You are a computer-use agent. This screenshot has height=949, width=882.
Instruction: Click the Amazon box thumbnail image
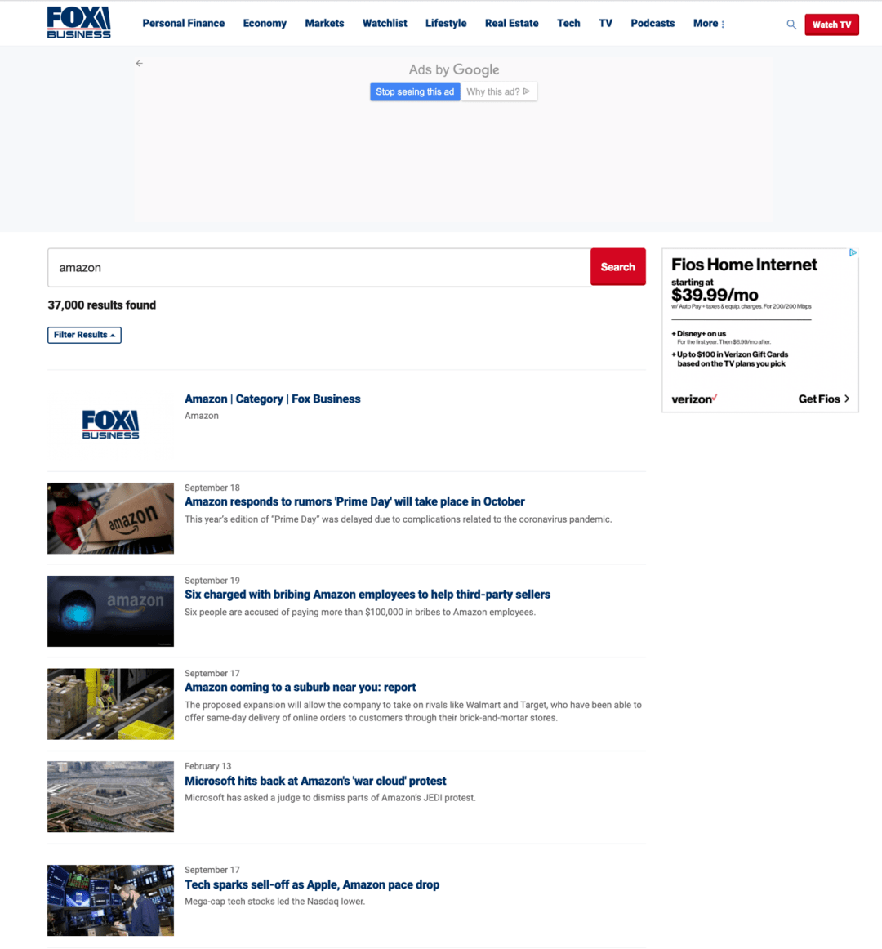coord(110,518)
